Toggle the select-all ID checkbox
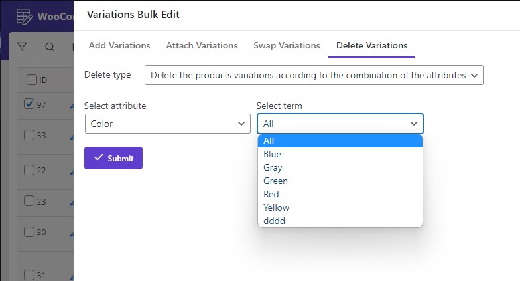 (31, 80)
